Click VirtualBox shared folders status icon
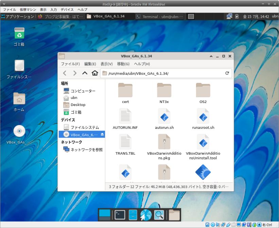 pyautogui.click(x=233, y=225)
